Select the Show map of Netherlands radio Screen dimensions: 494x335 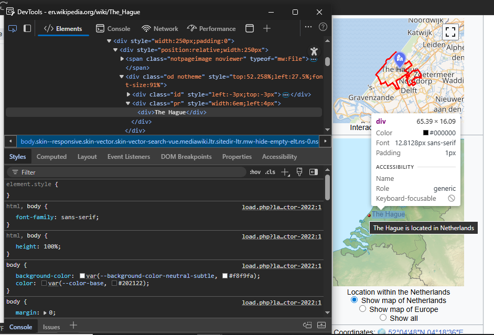pyautogui.click(x=354, y=300)
